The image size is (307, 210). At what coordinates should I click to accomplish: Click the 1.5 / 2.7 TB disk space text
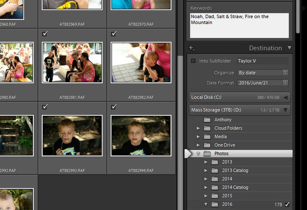coord(270,110)
